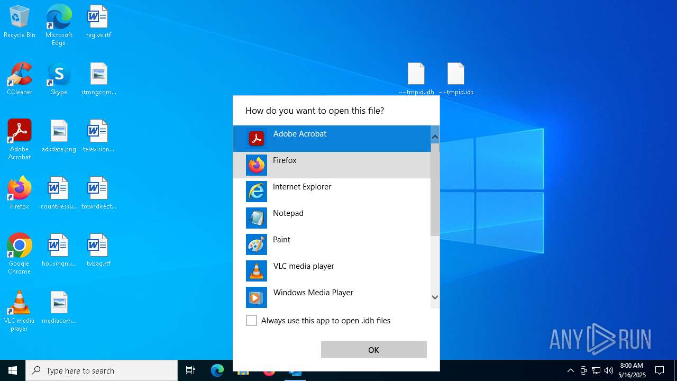
Task: Select the Google Chrome desktop shortcut
Action: [x=20, y=254]
